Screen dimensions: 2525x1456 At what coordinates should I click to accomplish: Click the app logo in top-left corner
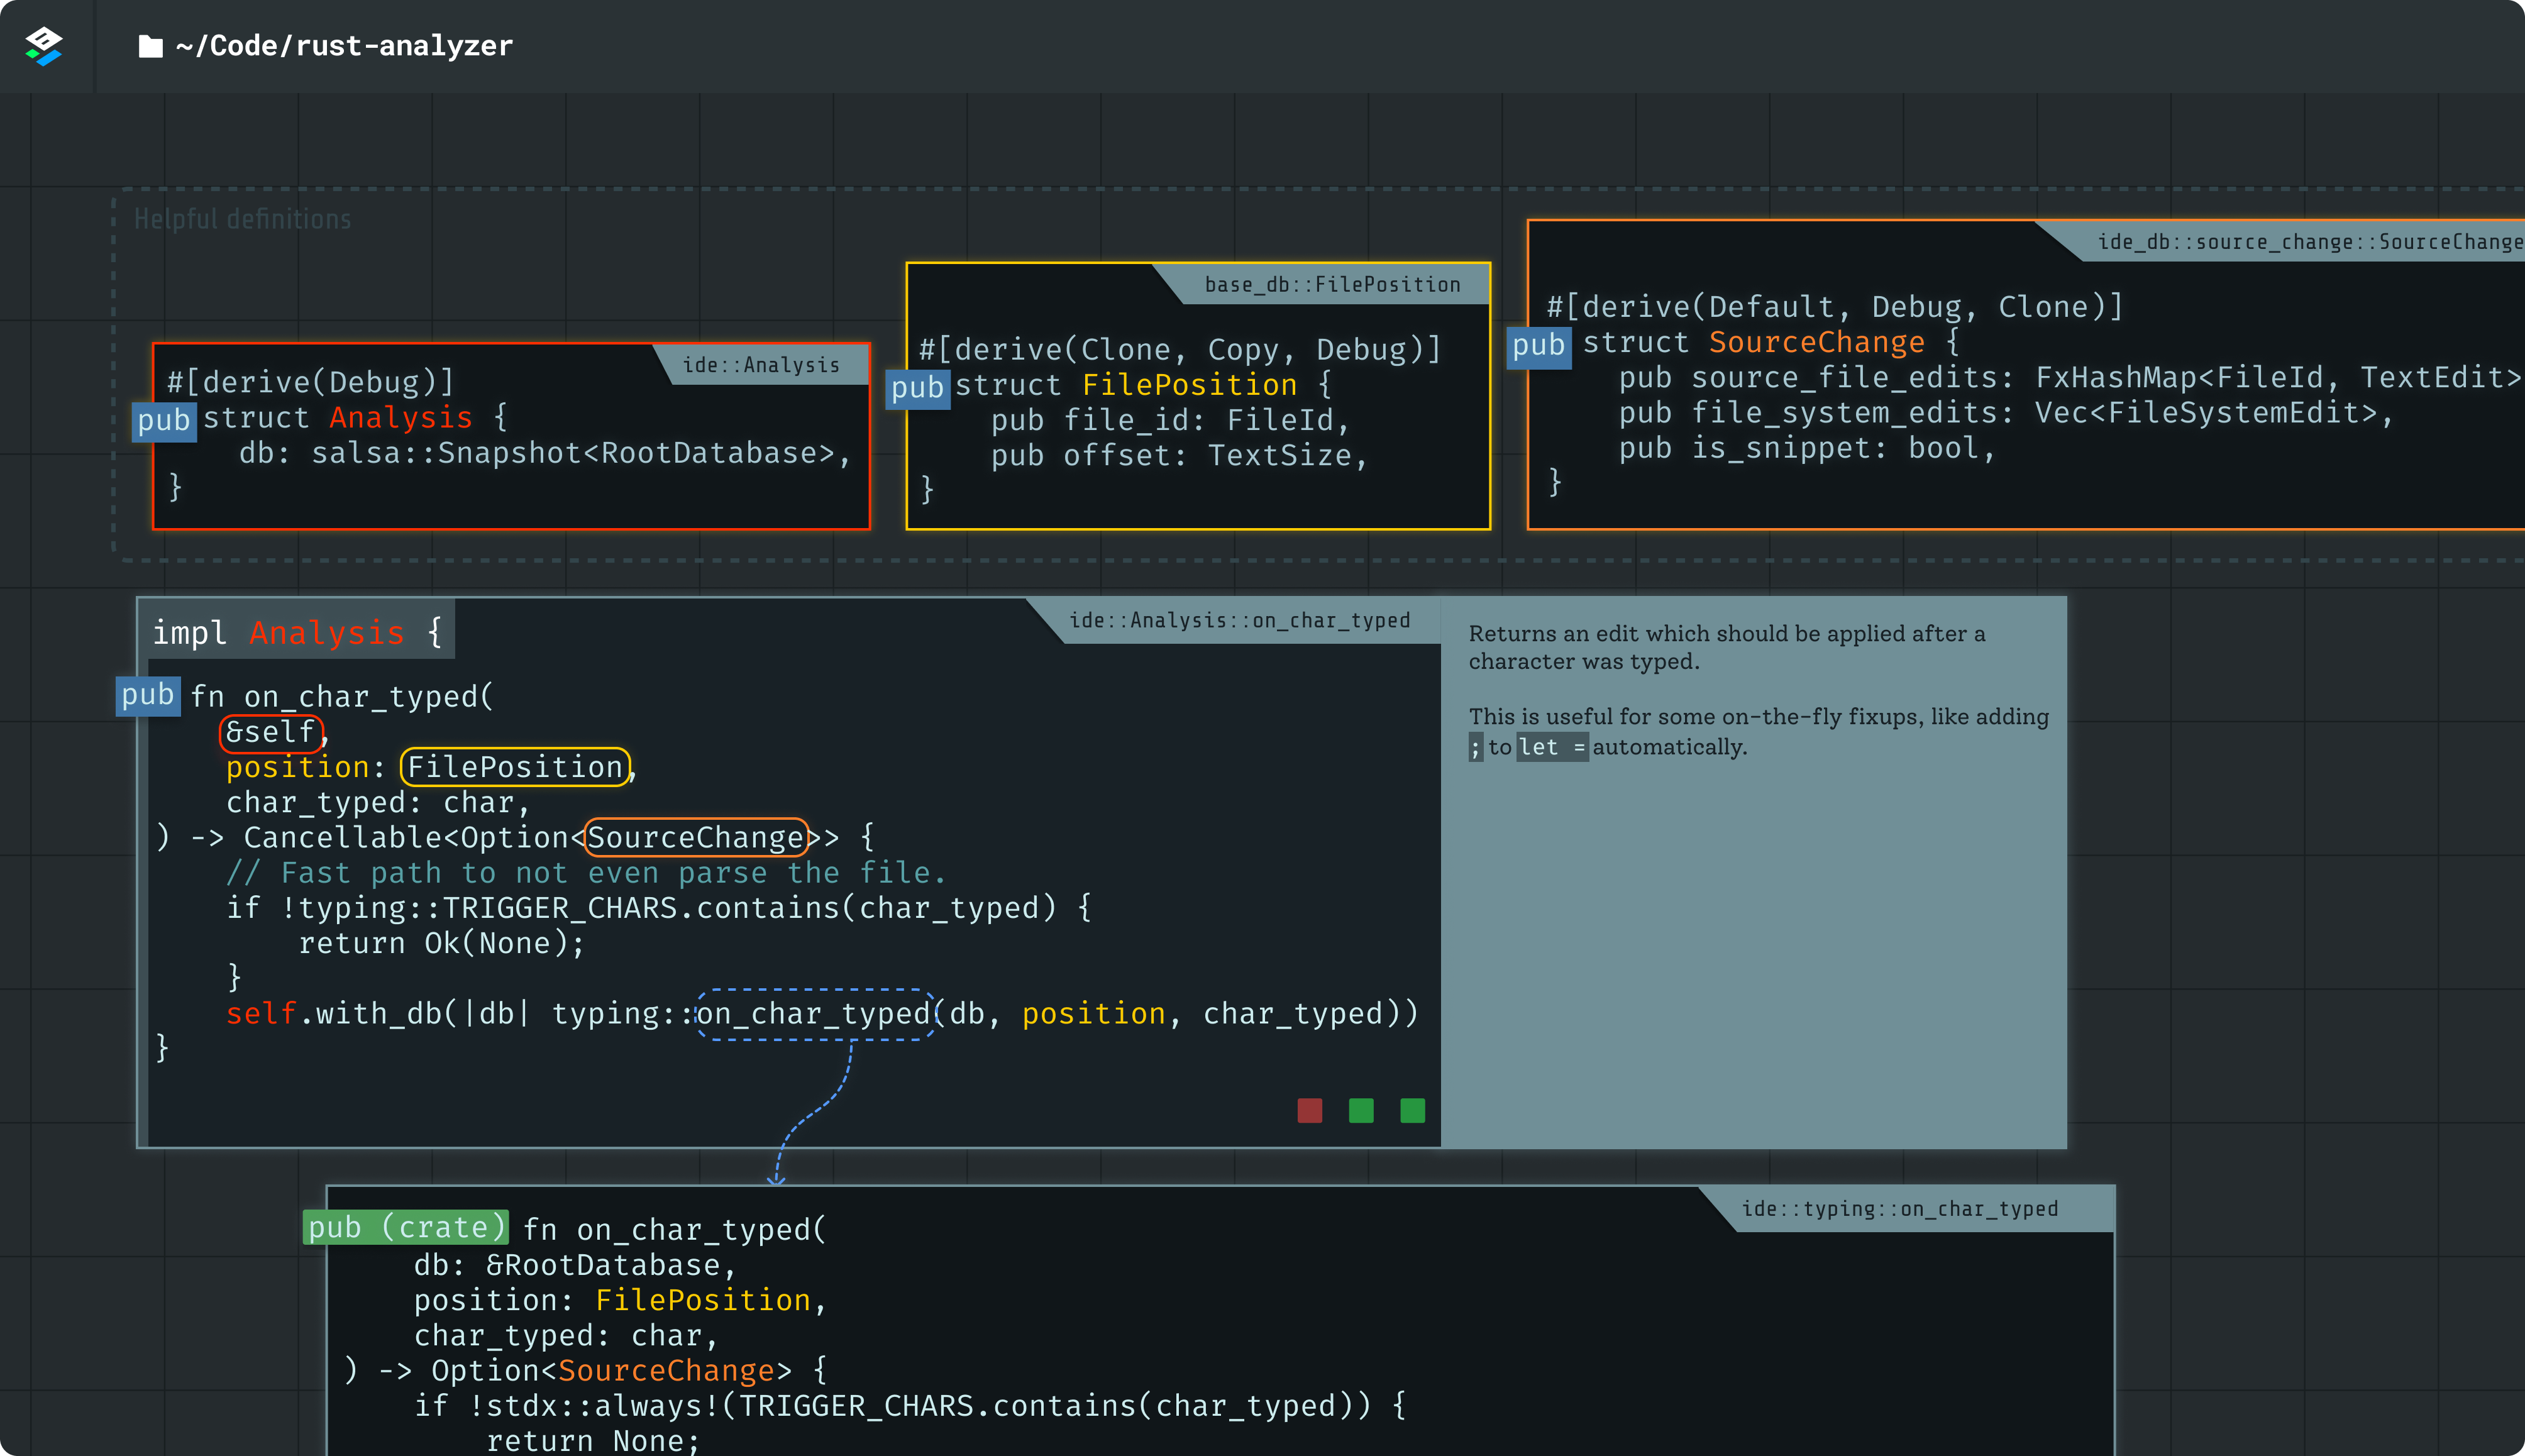[x=44, y=46]
